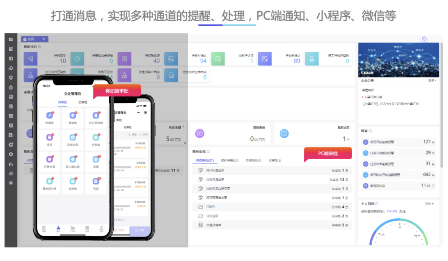Open the 人事任命公告 announcement
Screen dimensions: 448x261
pyautogui.click(x=373, y=97)
